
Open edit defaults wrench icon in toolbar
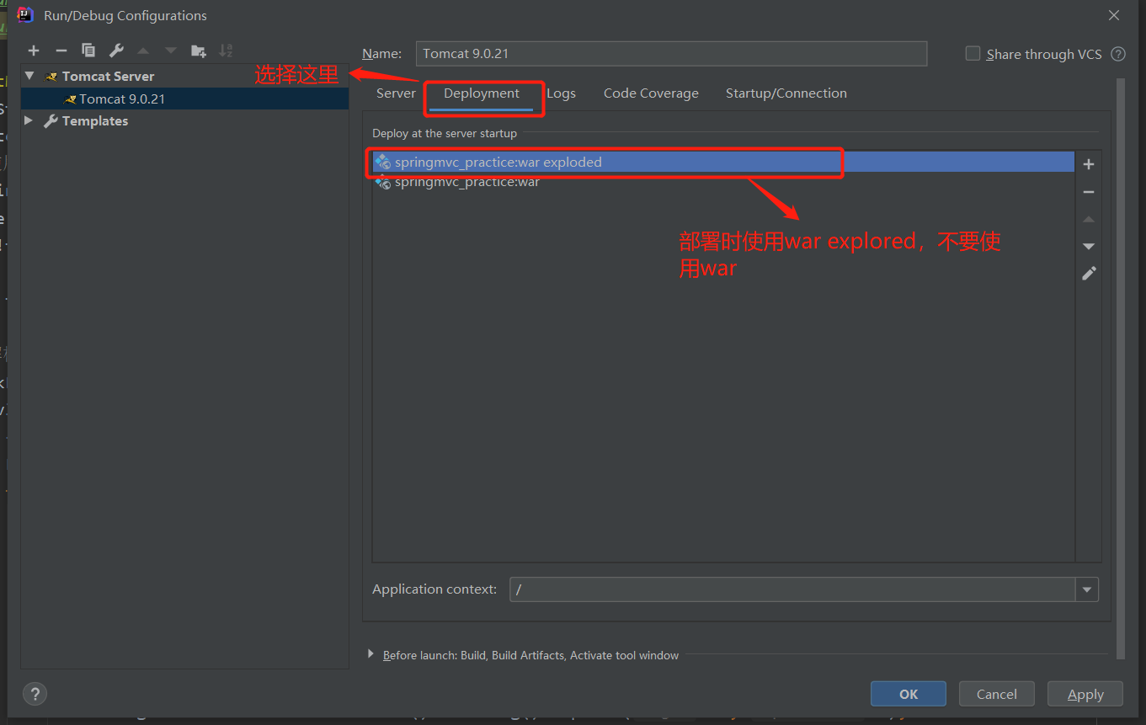coord(116,51)
